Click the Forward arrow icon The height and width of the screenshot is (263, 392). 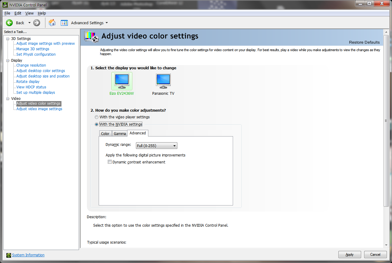[37, 23]
